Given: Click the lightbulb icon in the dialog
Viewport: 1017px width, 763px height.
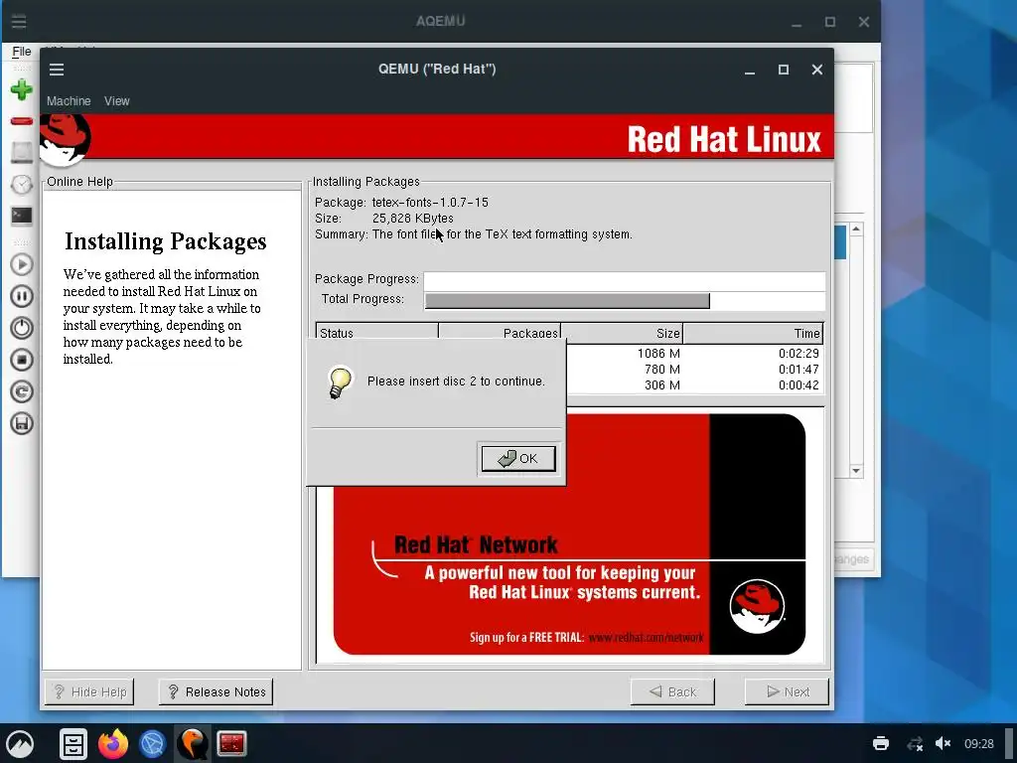Looking at the screenshot, I should point(340,382).
